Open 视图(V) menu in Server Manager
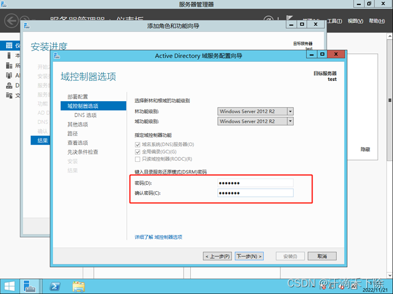 (355, 21)
